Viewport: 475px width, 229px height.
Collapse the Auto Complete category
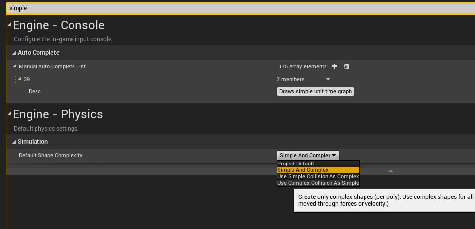(14, 53)
